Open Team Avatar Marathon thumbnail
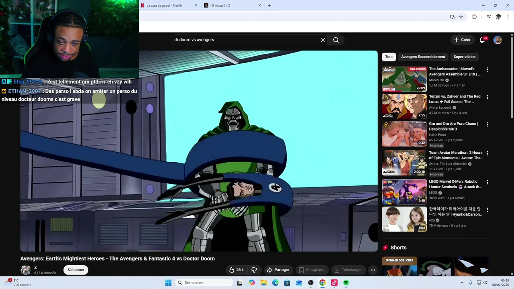Screen dimensions: 514x289 click(404, 163)
